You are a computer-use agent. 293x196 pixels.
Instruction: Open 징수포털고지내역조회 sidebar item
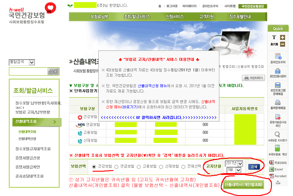click(x=33, y=149)
